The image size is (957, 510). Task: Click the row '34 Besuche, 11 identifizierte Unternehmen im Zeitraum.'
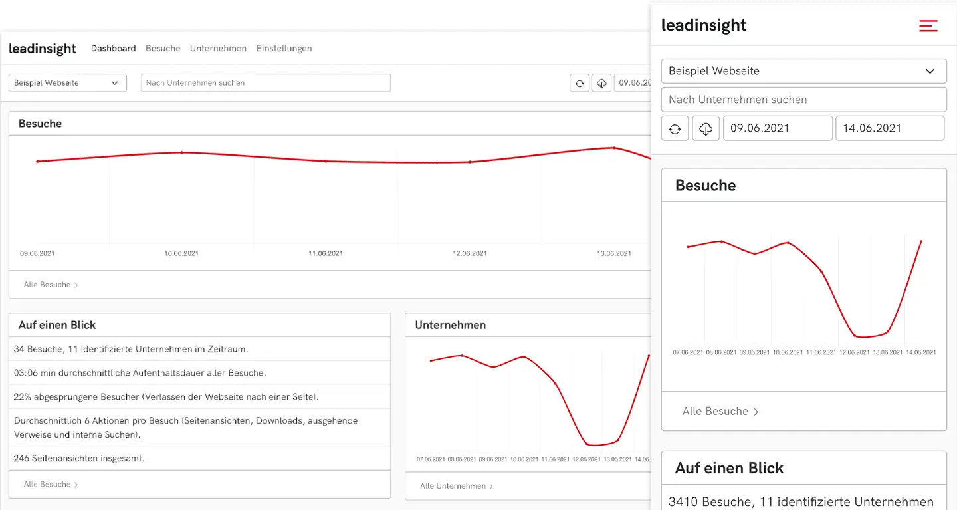[x=199, y=349]
